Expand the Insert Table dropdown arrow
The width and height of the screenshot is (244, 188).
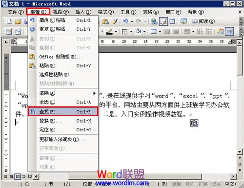click(x=160, y=31)
